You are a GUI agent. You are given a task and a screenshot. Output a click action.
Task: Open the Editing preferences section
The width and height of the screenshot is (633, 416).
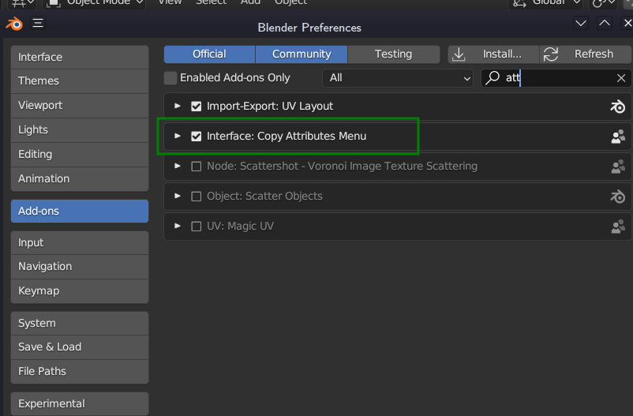tap(80, 155)
